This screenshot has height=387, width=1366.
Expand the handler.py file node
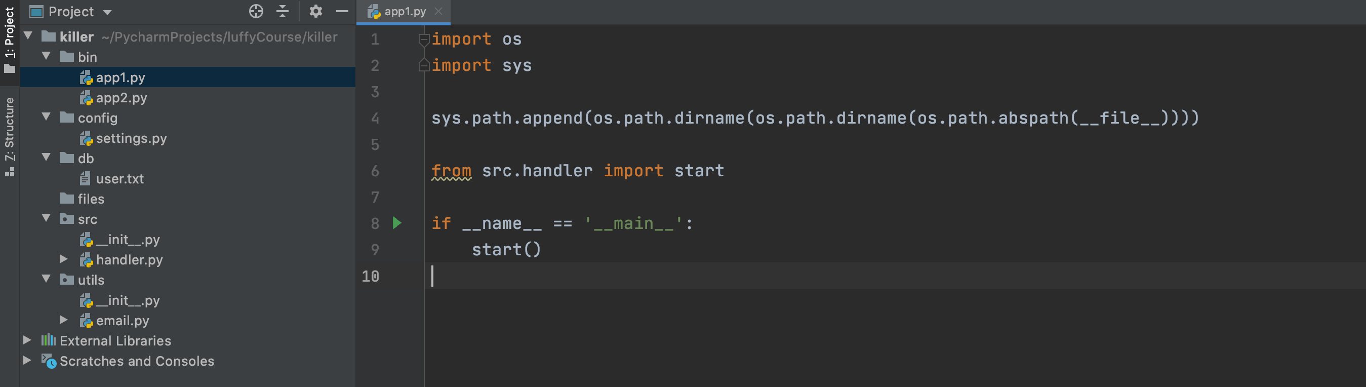[x=64, y=259]
